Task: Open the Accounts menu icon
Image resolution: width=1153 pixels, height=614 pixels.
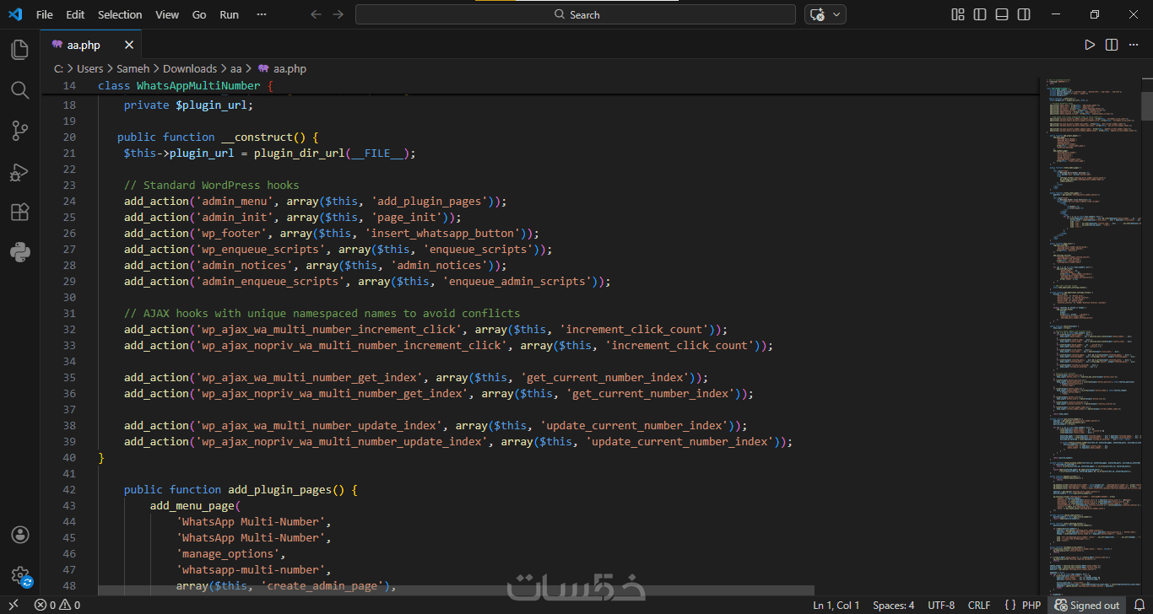Action: (19, 535)
